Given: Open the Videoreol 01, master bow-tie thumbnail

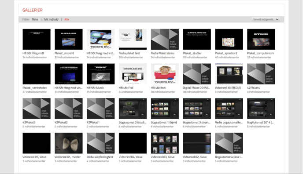Looking at the screenshot, I should point(69,143).
